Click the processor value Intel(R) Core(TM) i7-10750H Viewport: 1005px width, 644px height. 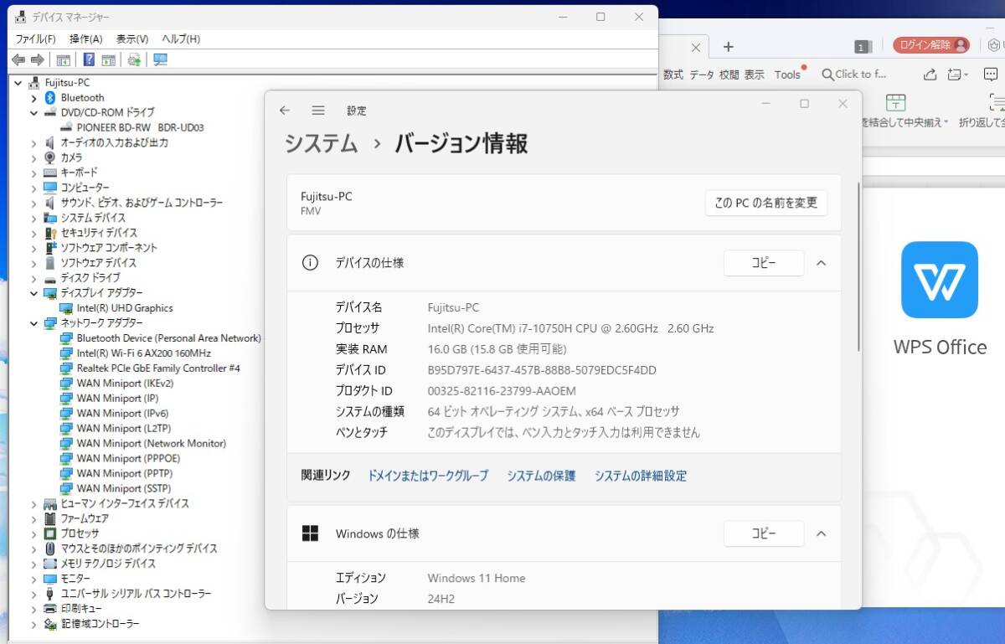pyautogui.click(x=570, y=328)
